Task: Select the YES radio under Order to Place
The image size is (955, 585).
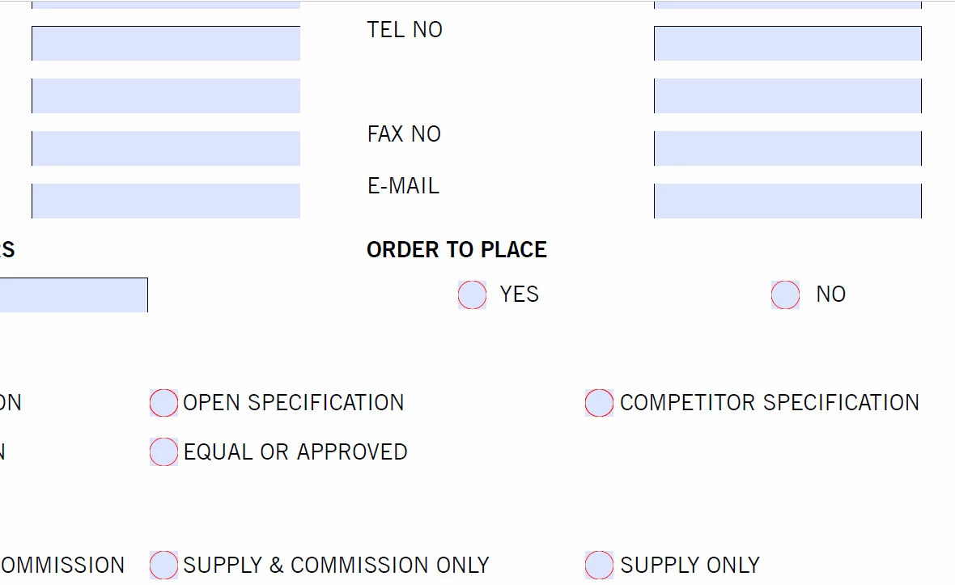Action: 472,295
